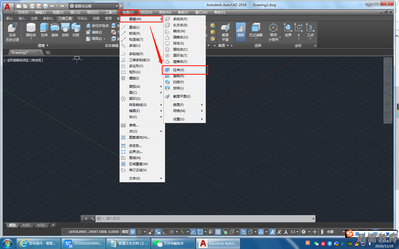Add a new layout with plus button
Viewport: 399px width, 249px height.
(53, 225)
